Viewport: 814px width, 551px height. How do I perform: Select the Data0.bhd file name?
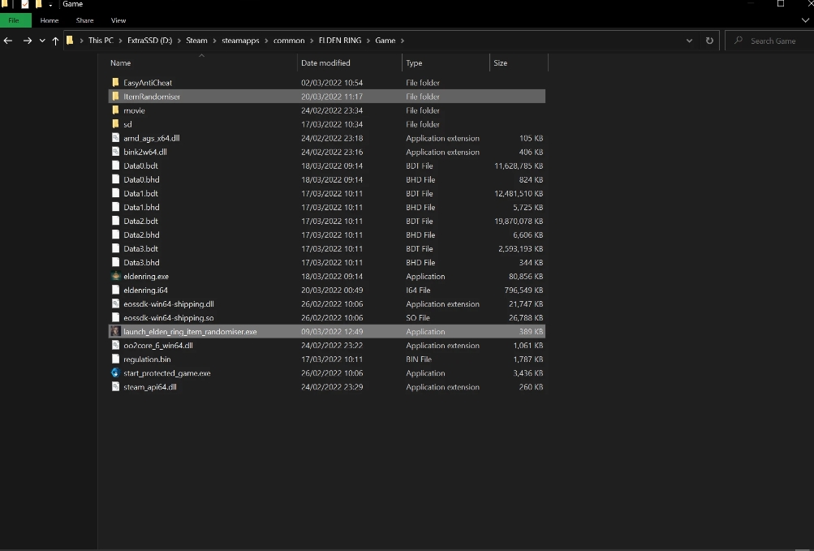click(141, 179)
